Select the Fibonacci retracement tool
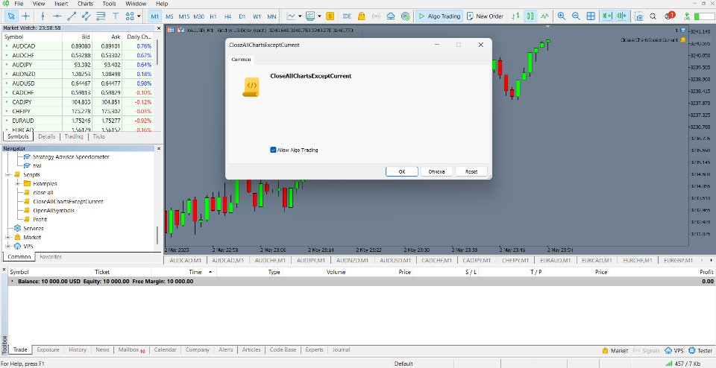 coord(101,16)
